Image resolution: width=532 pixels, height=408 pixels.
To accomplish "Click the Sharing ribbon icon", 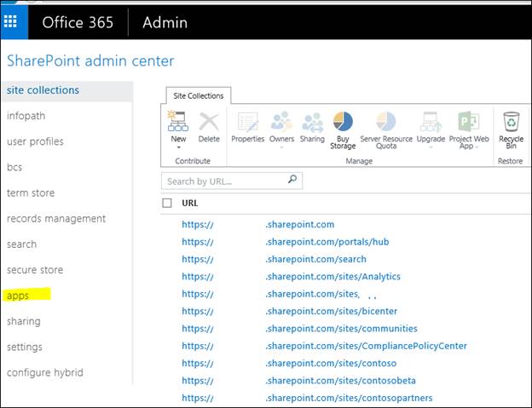I will click(312, 122).
